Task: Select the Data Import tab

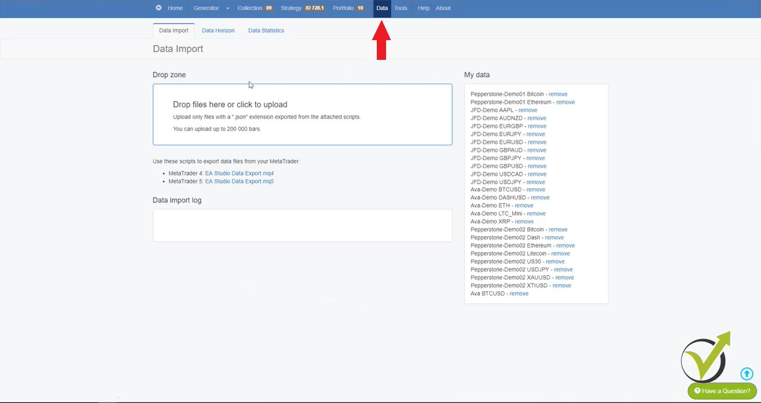Action: pyautogui.click(x=174, y=30)
